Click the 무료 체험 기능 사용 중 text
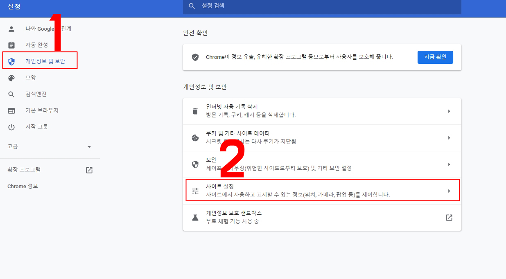Image resolution: width=506 pixels, height=279 pixels. [233, 222]
